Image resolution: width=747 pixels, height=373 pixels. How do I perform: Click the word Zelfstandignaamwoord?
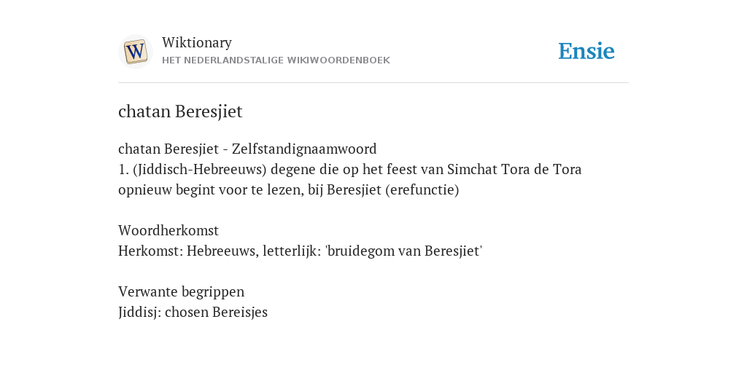pyautogui.click(x=304, y=149)
